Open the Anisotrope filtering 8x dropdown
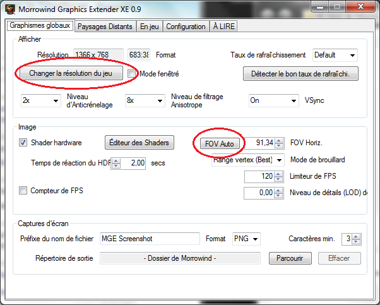The image size is (380, 305). 145,100
